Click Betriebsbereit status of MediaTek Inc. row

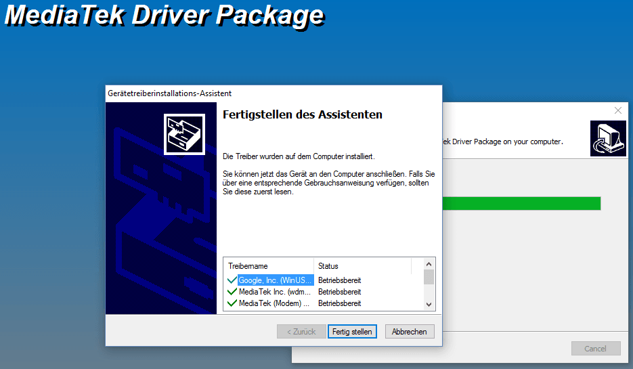point(339,292)
